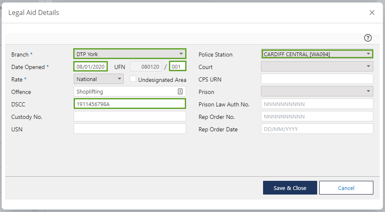Screen dimensions: 385x212
Task: Click the Offence lookup icon
Action: coord(180,91)
